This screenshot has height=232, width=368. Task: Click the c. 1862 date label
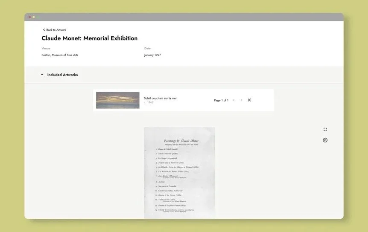pos(149,102)
